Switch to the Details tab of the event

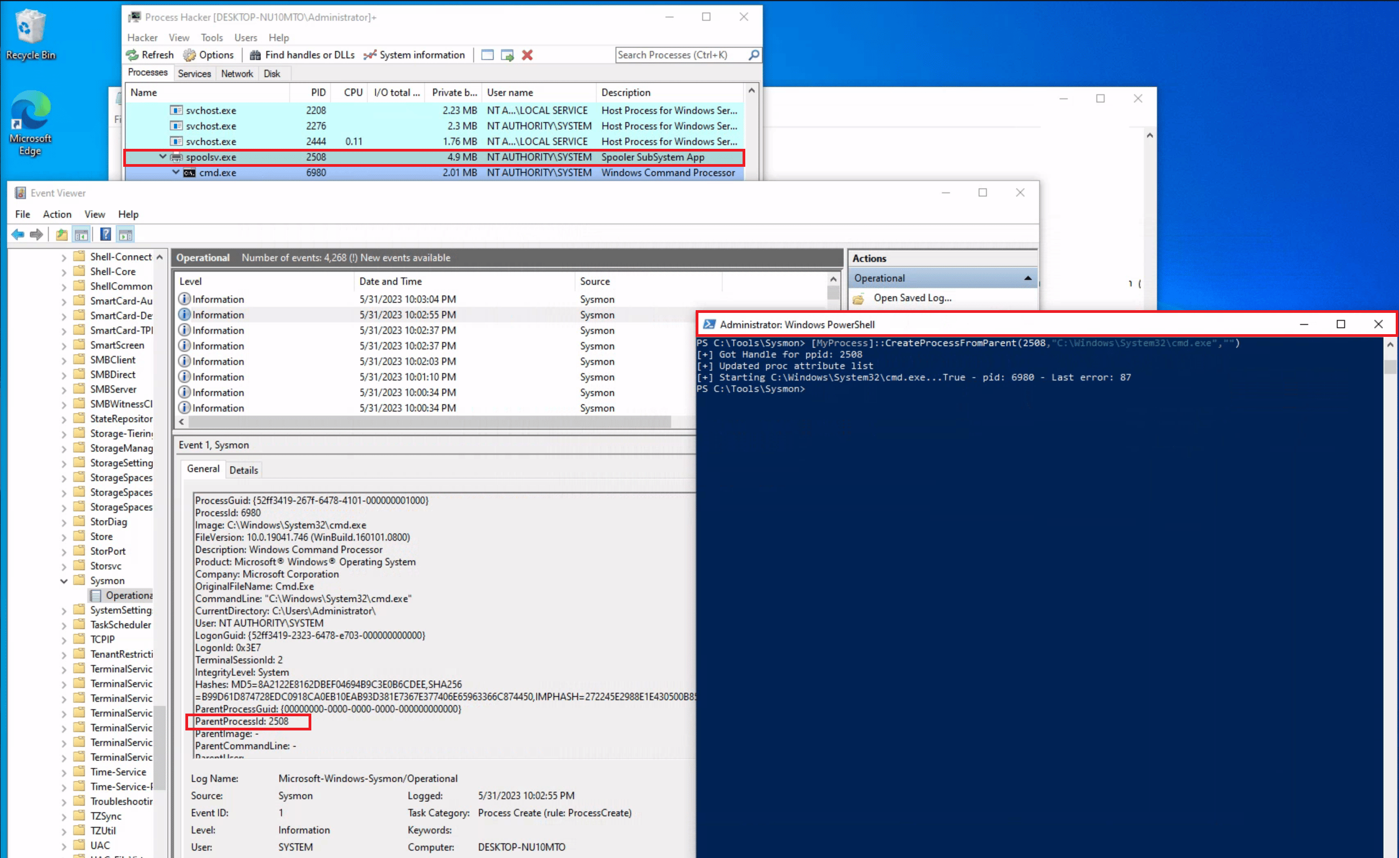[244, 469]
